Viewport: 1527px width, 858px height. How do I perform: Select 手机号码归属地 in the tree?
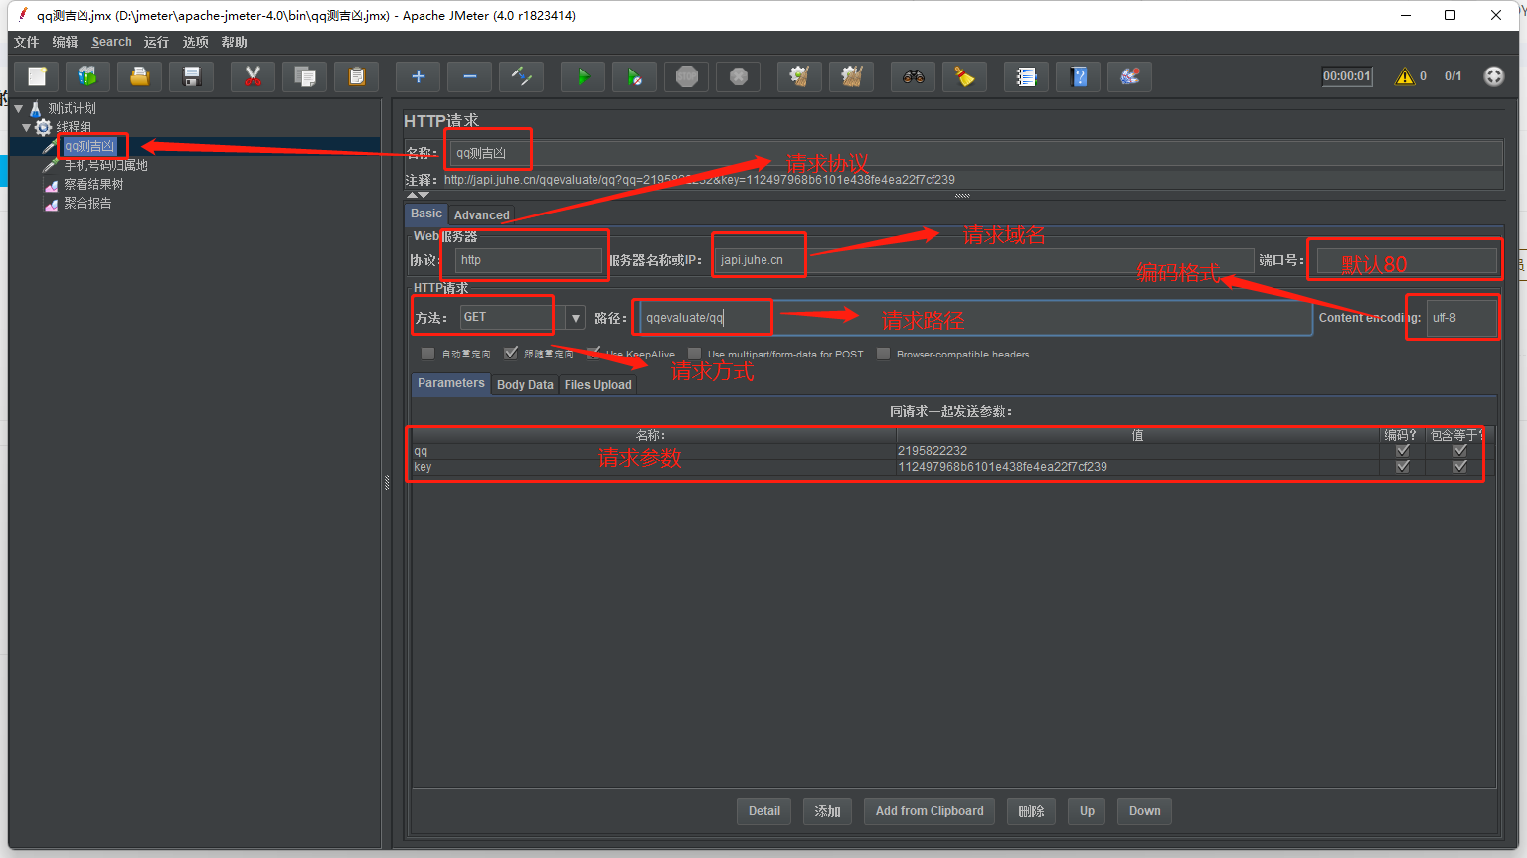pos(105,166)
